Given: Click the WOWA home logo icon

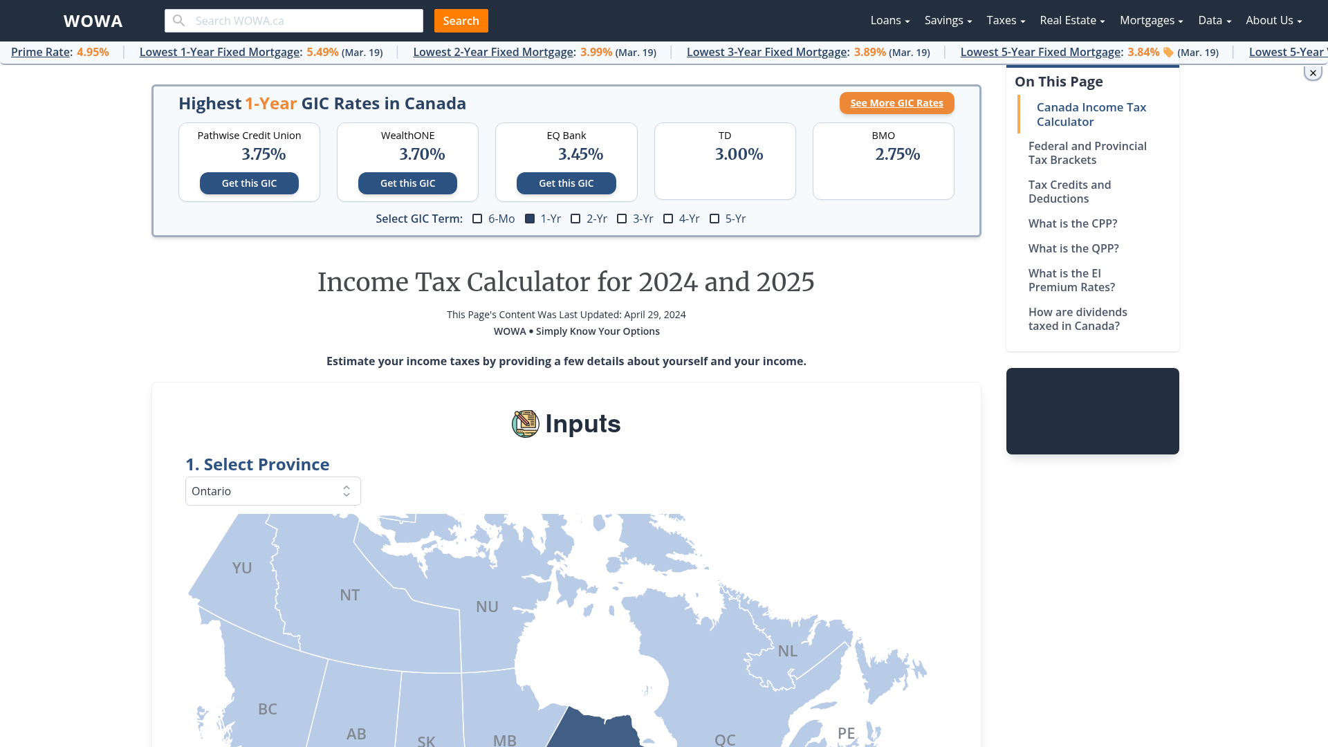Looking at the screenshot, I should [x=93, y=20].
